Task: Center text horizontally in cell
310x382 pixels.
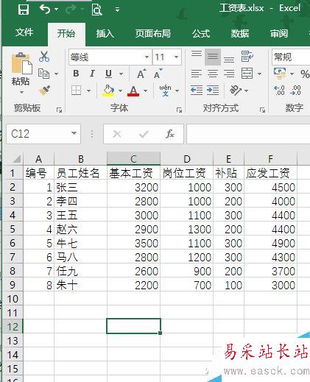Action: (213, 74)
